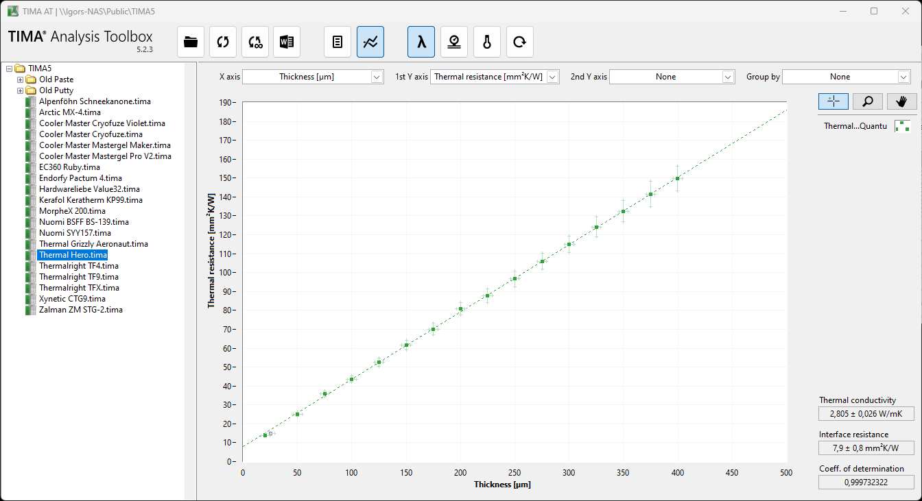Click the grey outlier data point near 25 µm
The height and width of the screenshot is (501, 922).
click(271, 433)
